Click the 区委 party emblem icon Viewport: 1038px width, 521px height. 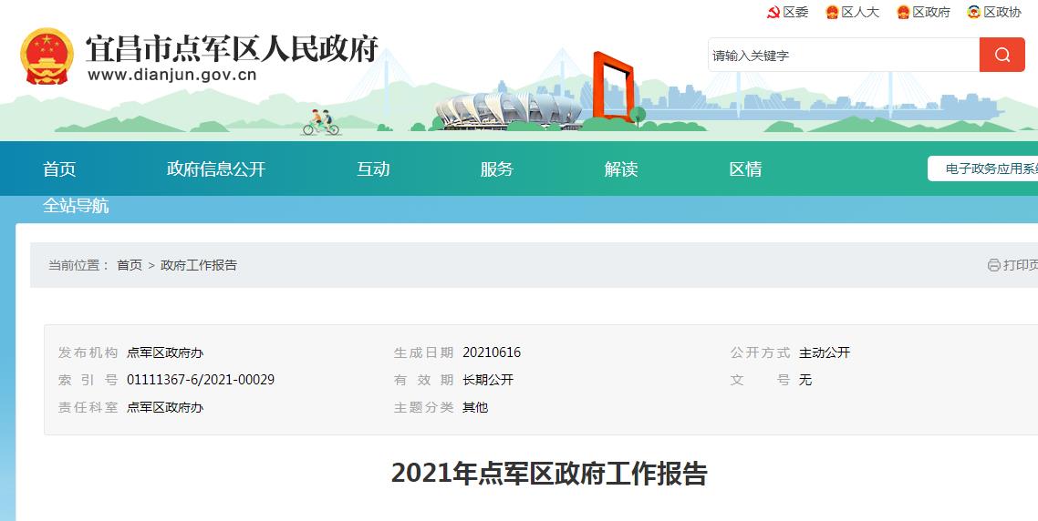pyautogui.click(x=773, y=12)
